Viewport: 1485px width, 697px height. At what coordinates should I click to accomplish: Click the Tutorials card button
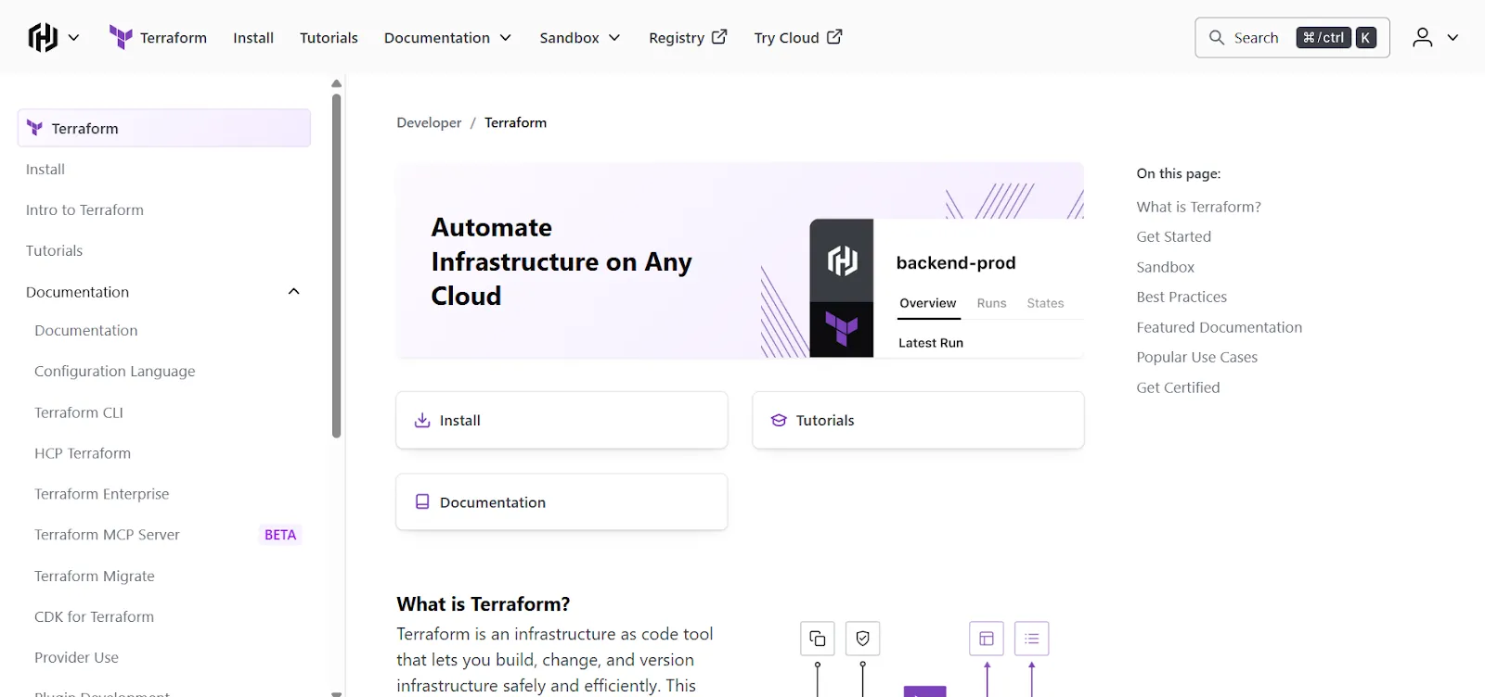[x=918, y=420]
